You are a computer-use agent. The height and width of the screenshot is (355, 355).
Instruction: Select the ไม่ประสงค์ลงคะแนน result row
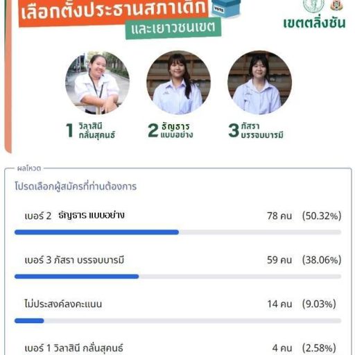pos(177,311)
